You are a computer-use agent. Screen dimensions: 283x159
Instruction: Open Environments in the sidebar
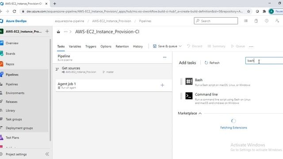(x=15, y=93)
